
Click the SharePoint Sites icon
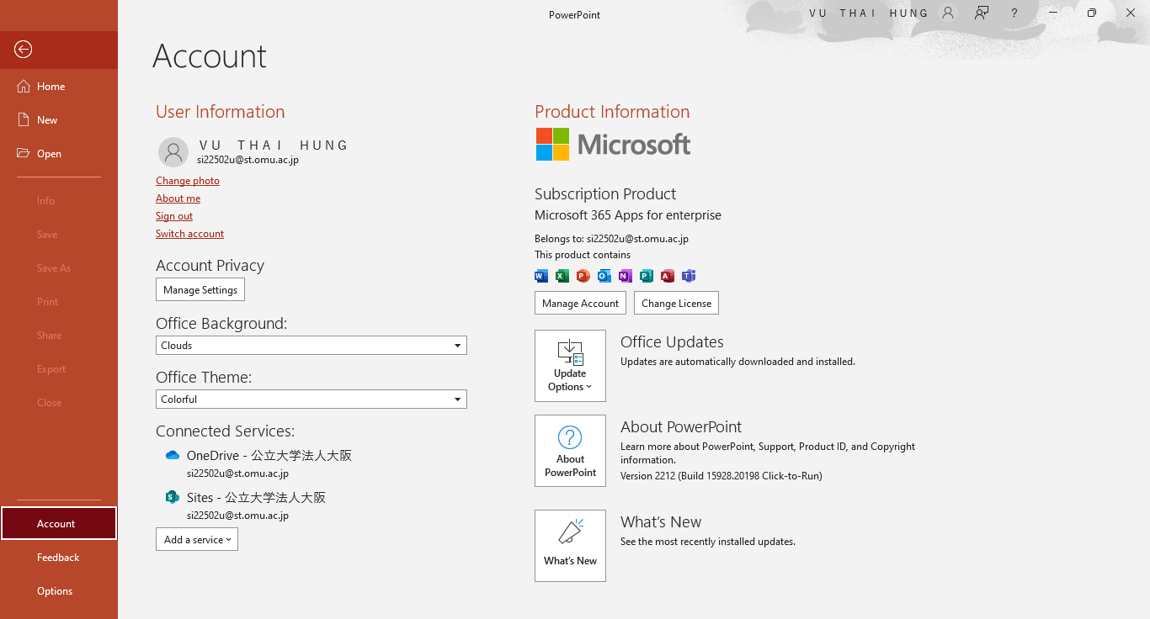coord(173,497)
